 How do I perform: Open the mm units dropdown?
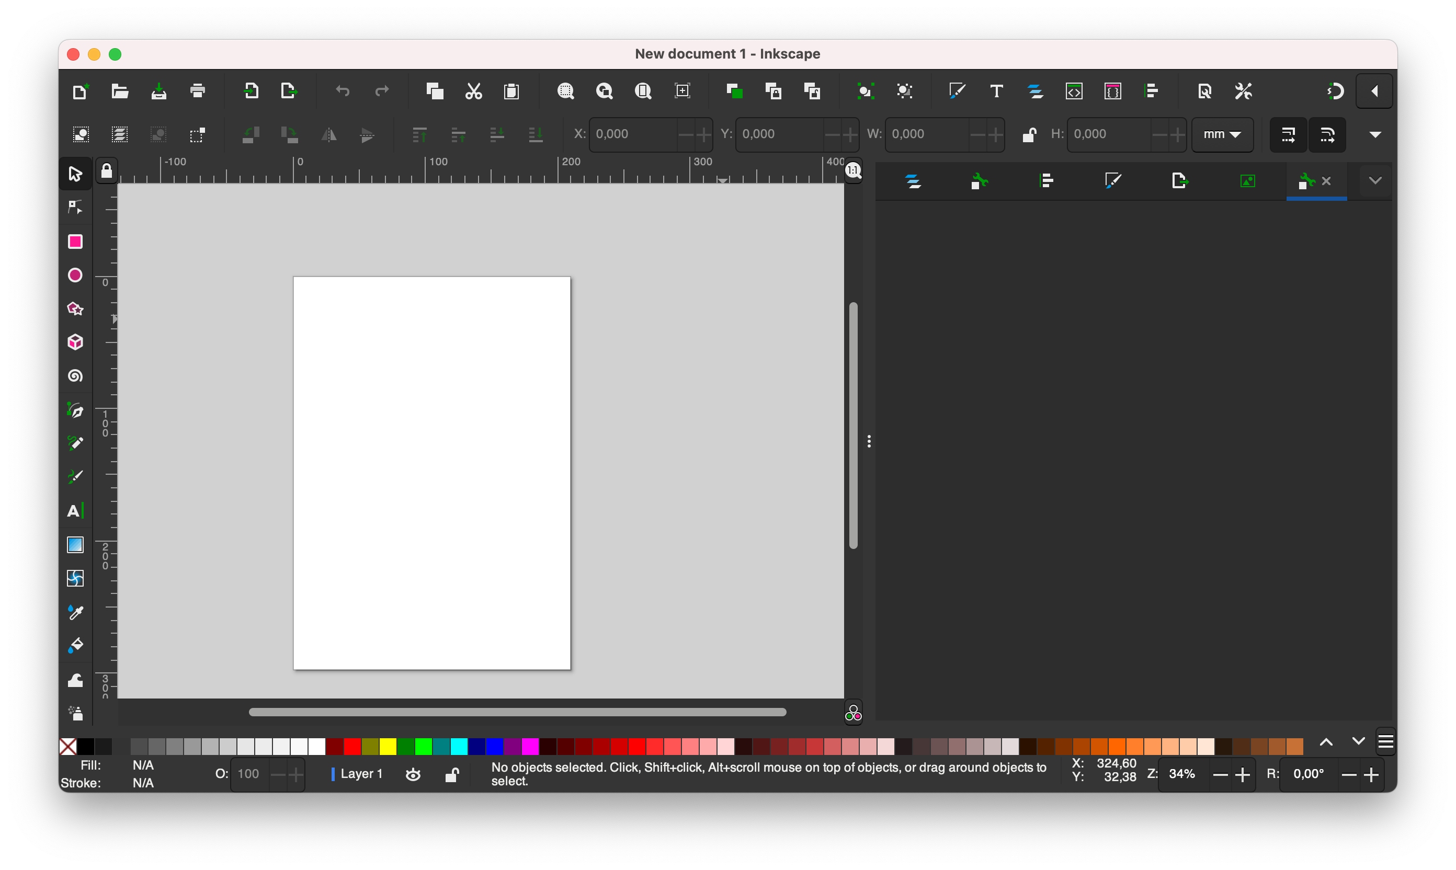pyautogui.click(x=1222, y=134)
